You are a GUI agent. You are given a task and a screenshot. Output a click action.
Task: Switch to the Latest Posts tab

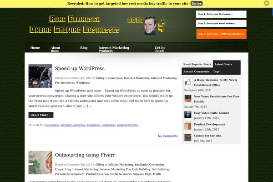(x=223, y=64)
